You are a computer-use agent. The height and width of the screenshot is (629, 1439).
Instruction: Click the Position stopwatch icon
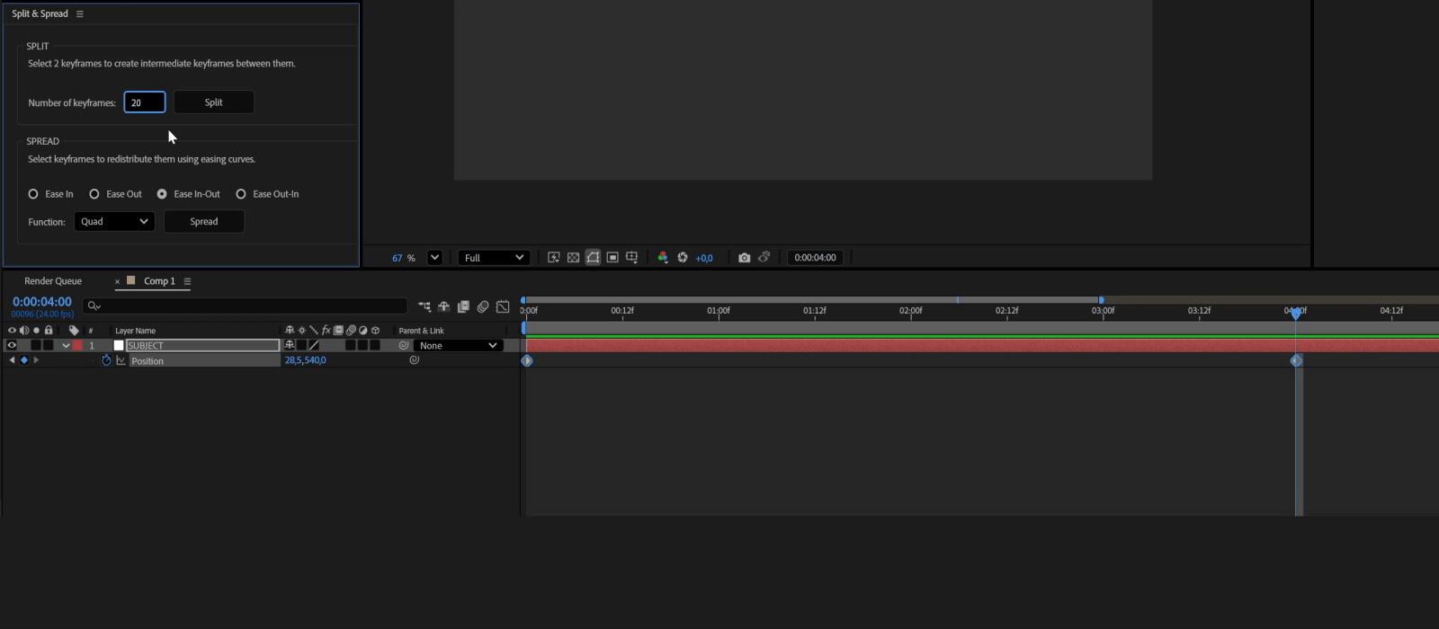tap(106, 360)
